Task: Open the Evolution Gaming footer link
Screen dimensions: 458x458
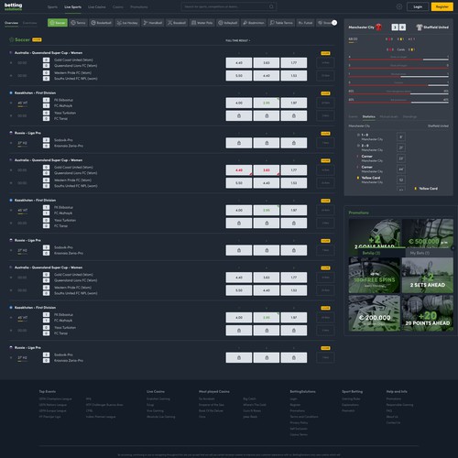Action: pyautogui.click(x=158, y=398)
